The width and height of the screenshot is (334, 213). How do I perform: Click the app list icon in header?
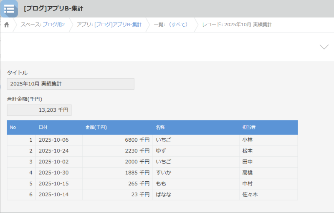point(9,9)
